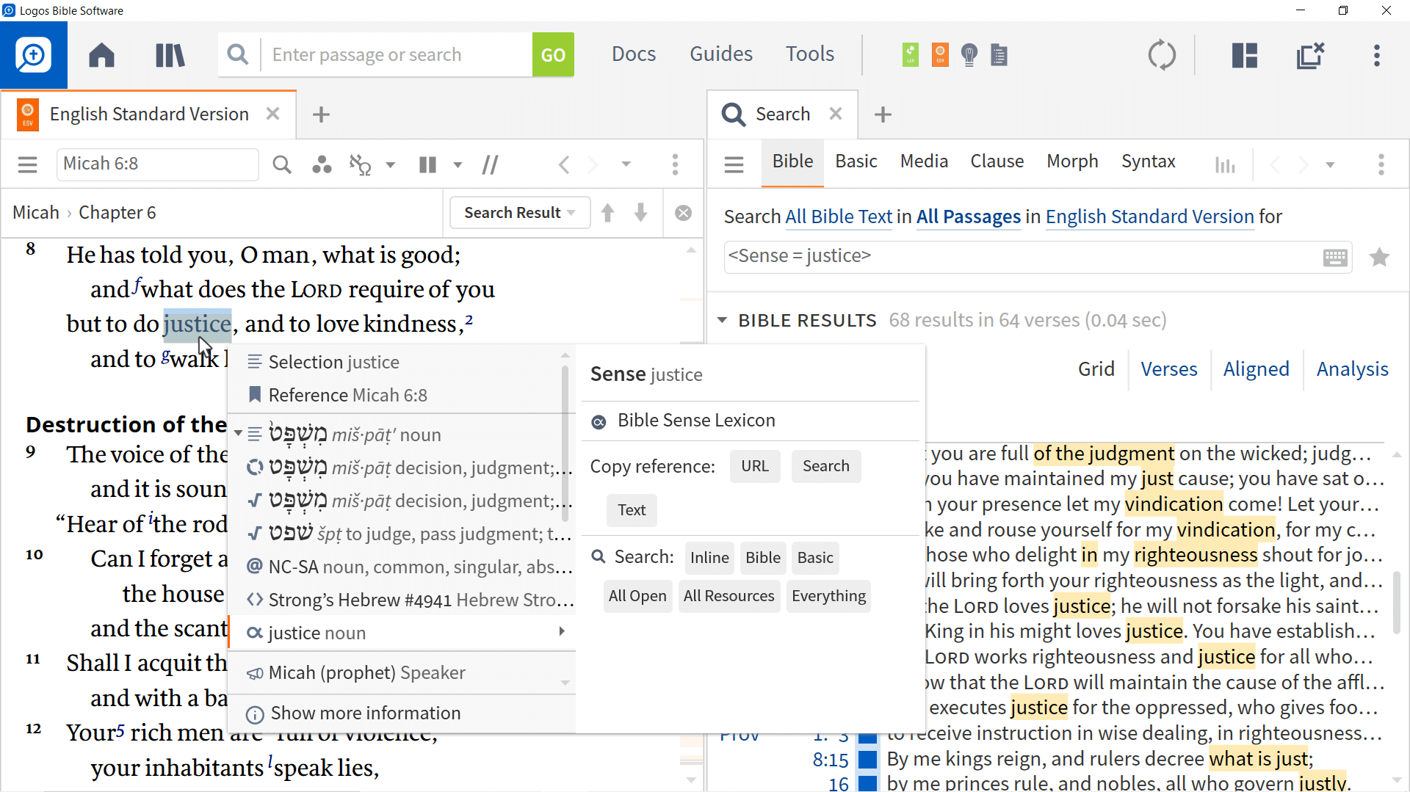Screen dimensions: 1410x792
Task: Open Bible Sense Lexicon link
Action: coord(695,420)
